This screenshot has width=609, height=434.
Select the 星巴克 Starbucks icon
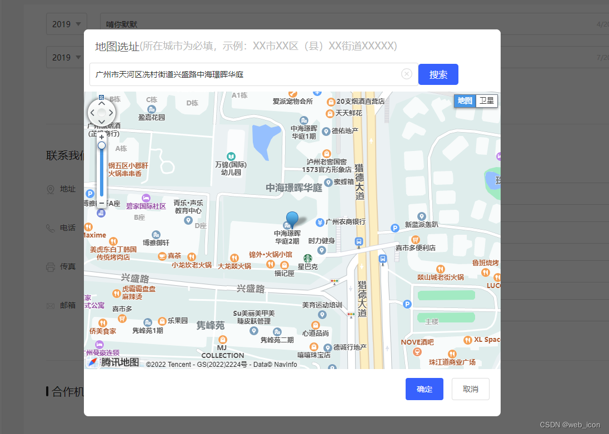click(308, 258)
